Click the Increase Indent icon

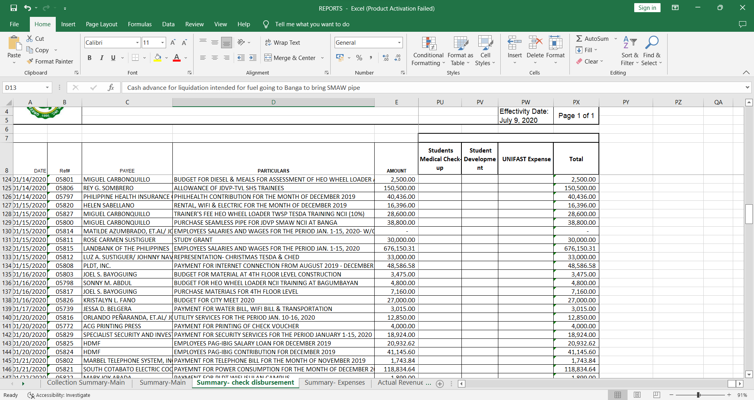click(253, 58)
